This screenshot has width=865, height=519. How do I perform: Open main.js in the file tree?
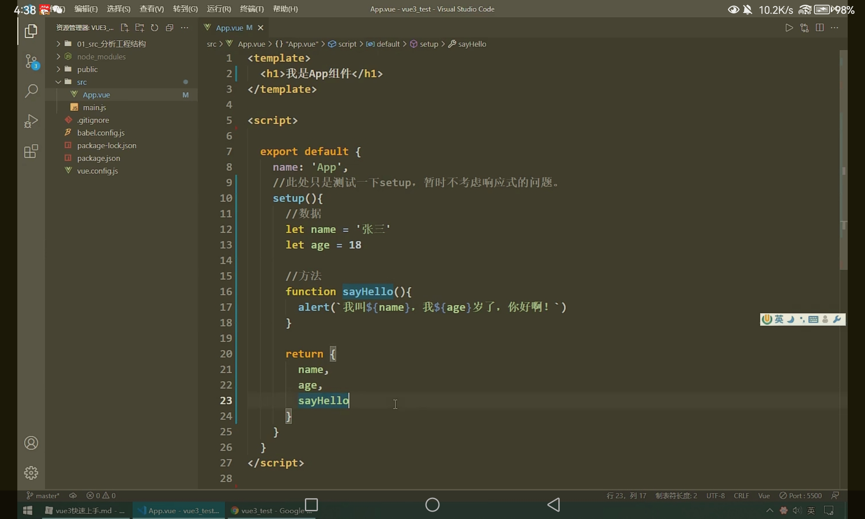(94, 107)
